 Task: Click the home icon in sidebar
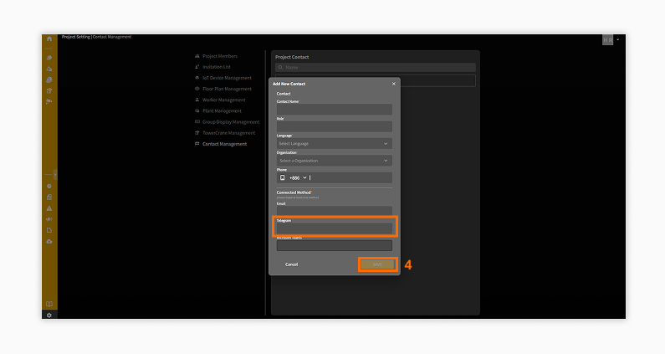click(49, 38)
